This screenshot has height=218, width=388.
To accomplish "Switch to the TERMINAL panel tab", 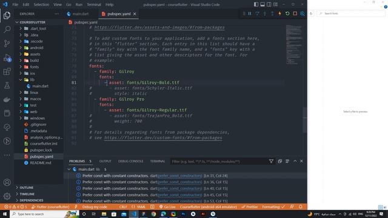I will [x=158, y=161].
